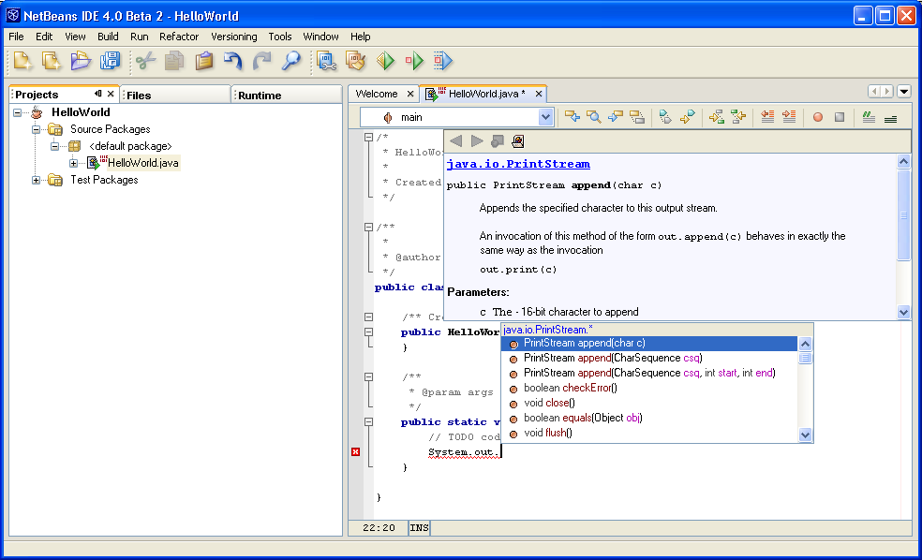Click the Next Bookmark icon in editor toolbar

pyautogui.click(x=688, y=117)
